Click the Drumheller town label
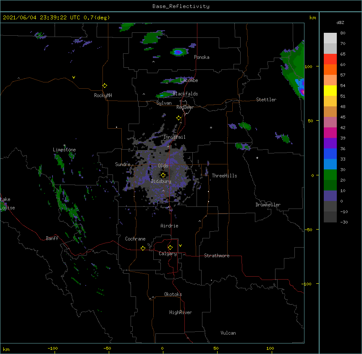Viewport: 362px width, 354px height. tap(268, 205)
